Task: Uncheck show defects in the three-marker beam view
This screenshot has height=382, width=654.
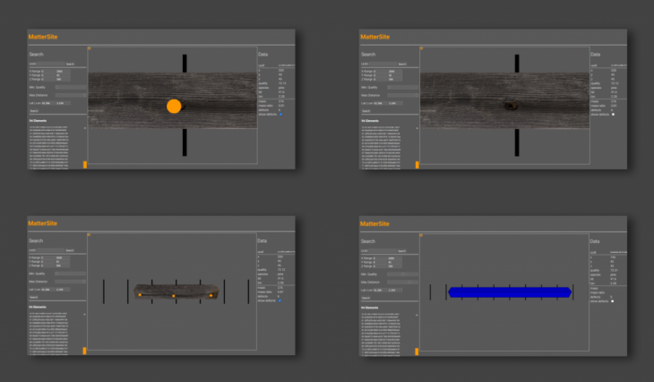Action: 280,300
